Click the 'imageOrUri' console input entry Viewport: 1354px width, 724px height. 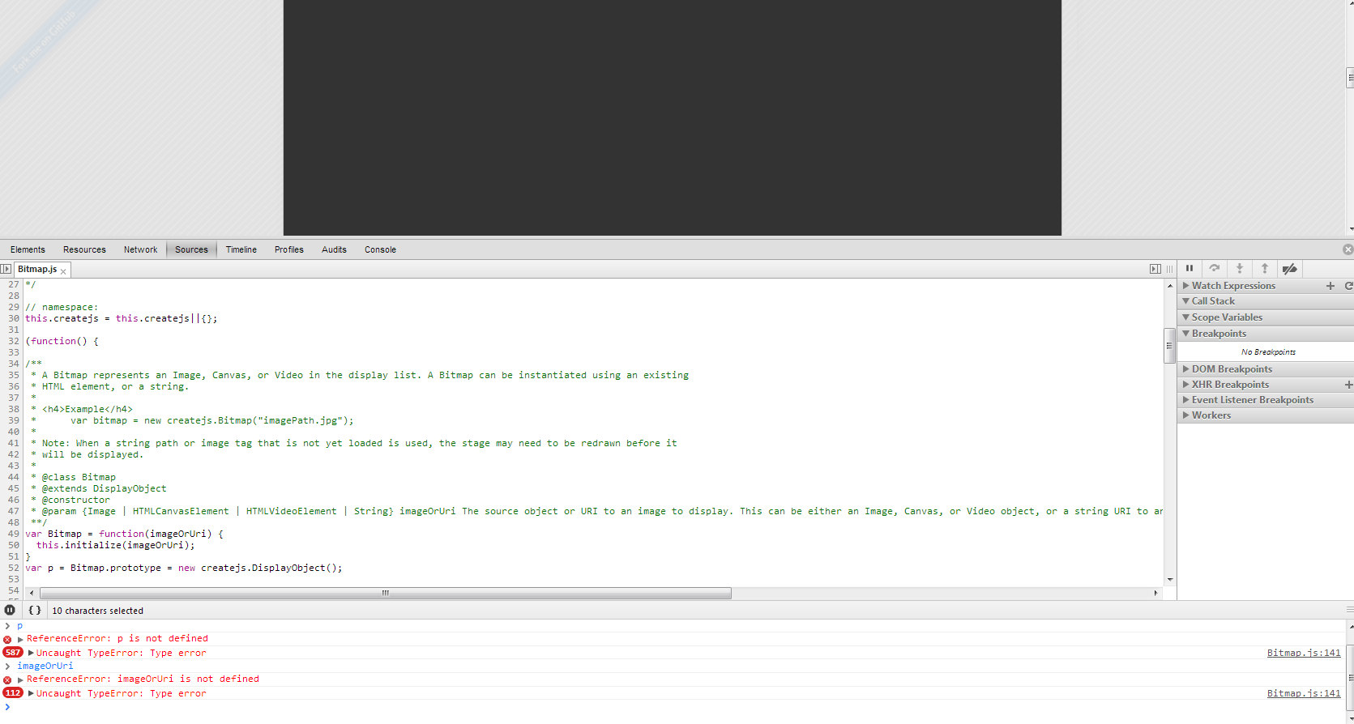tap(45, 666)
